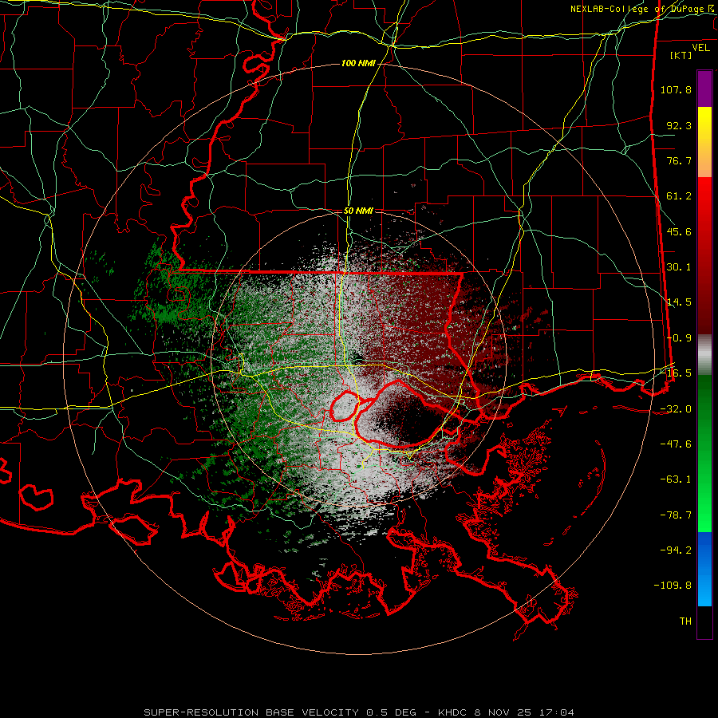Screen dimensions: 718x718
Task: Click the TH label in legend
Action: [685, 621]
